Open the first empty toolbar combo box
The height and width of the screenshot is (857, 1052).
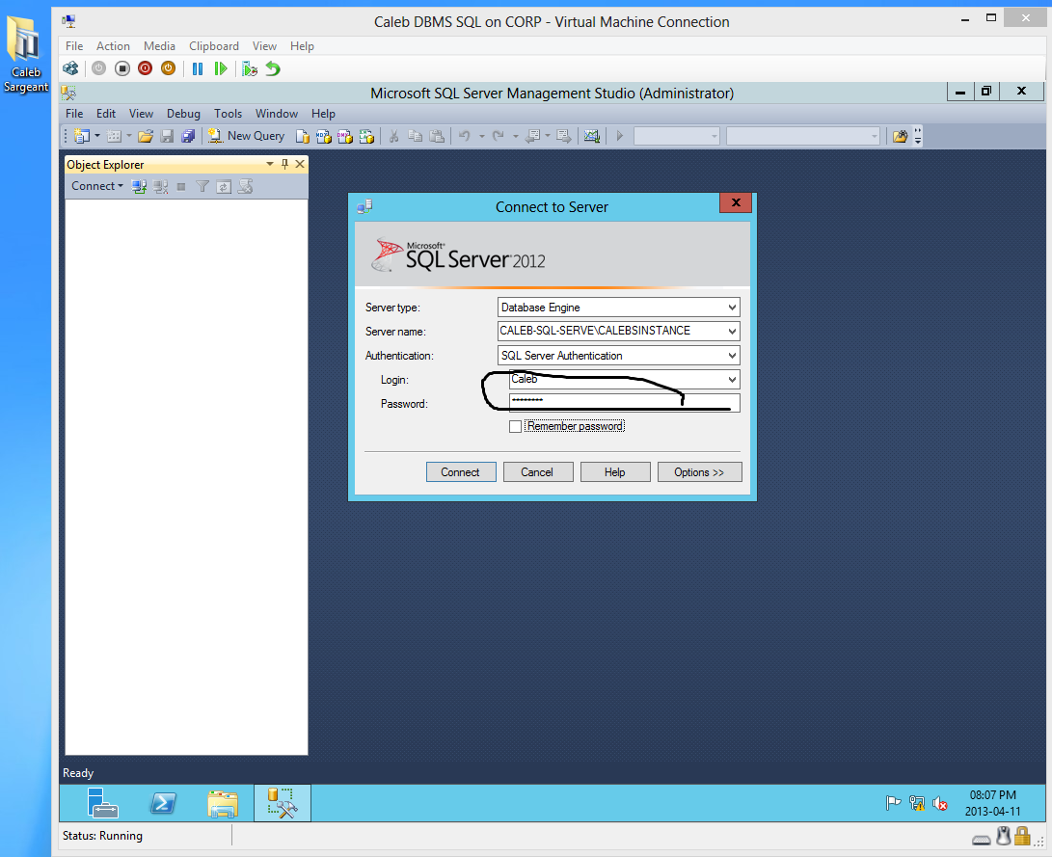pyautogui.click(x=676, y=136)
